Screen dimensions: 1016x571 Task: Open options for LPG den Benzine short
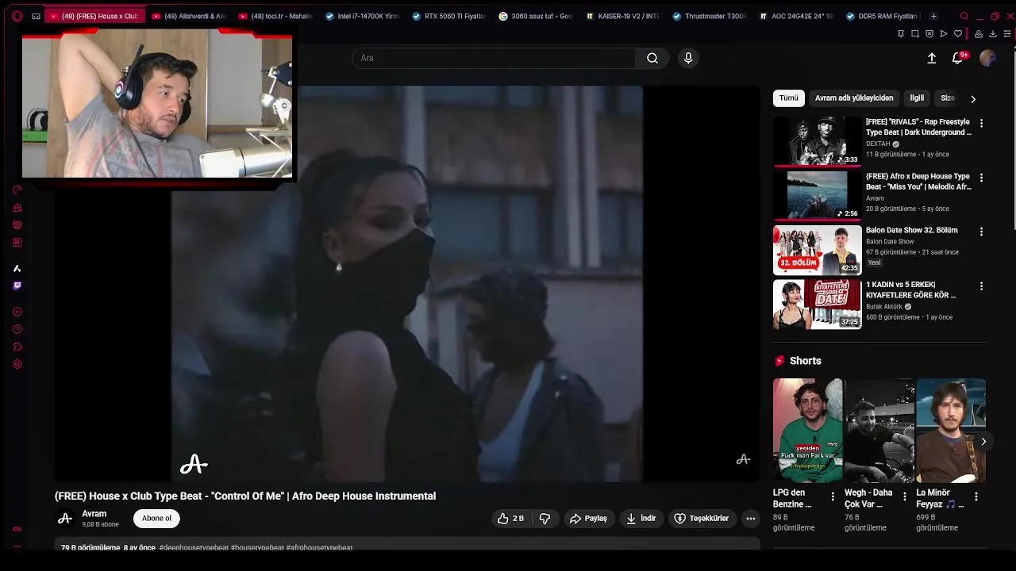point(833,496)
